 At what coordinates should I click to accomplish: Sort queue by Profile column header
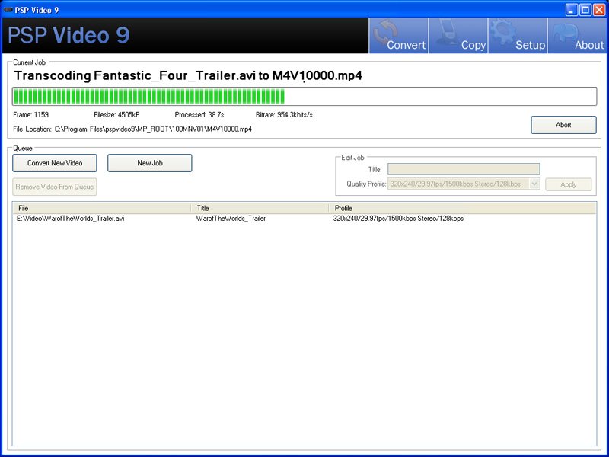click(x=463, y=208)
